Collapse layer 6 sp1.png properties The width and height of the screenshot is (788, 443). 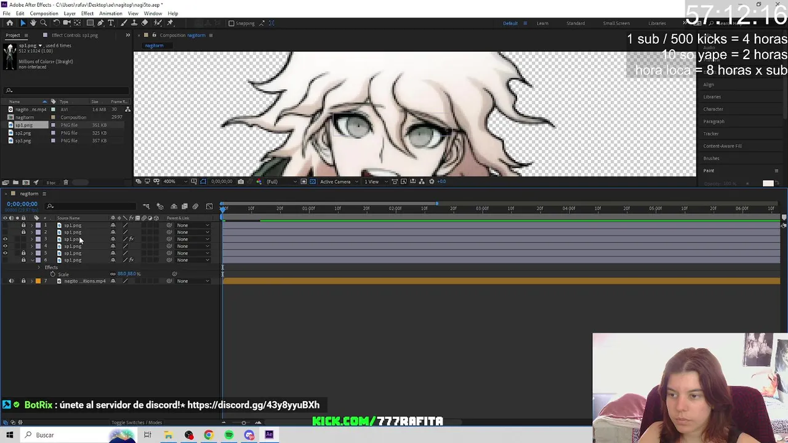point(32,260)
